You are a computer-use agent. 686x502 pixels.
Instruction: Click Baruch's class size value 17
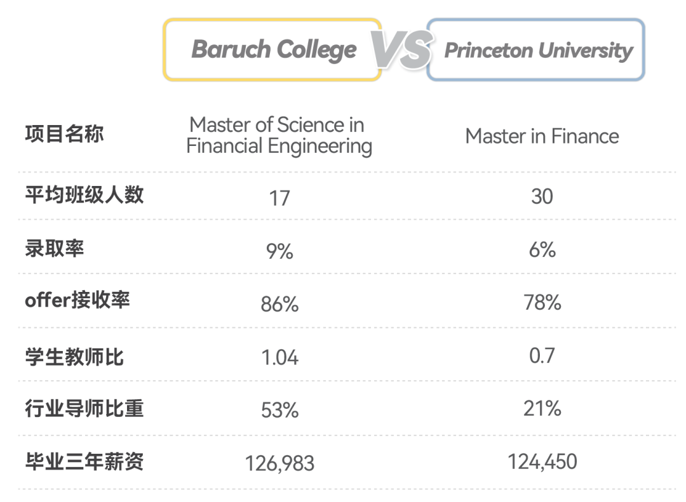coord(279,198)
